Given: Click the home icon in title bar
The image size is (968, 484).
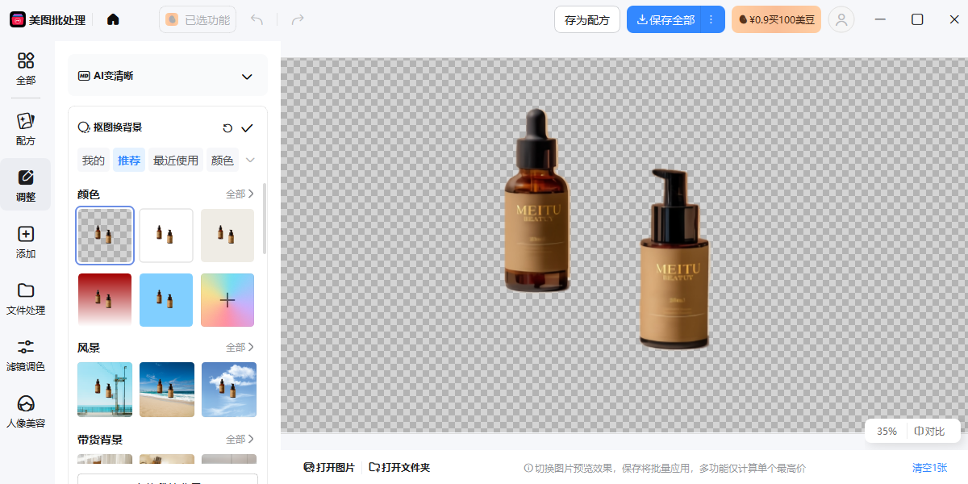Looking at the screenshot, I should 113,19.
